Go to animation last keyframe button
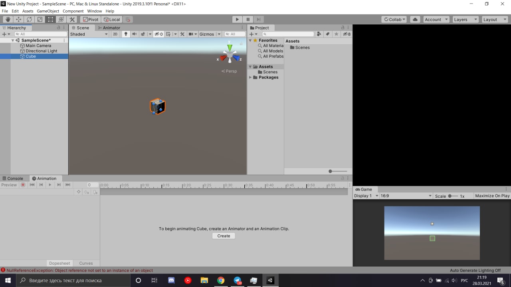The width and height of the screenshot is (511, 287). (x=68, y=185)
